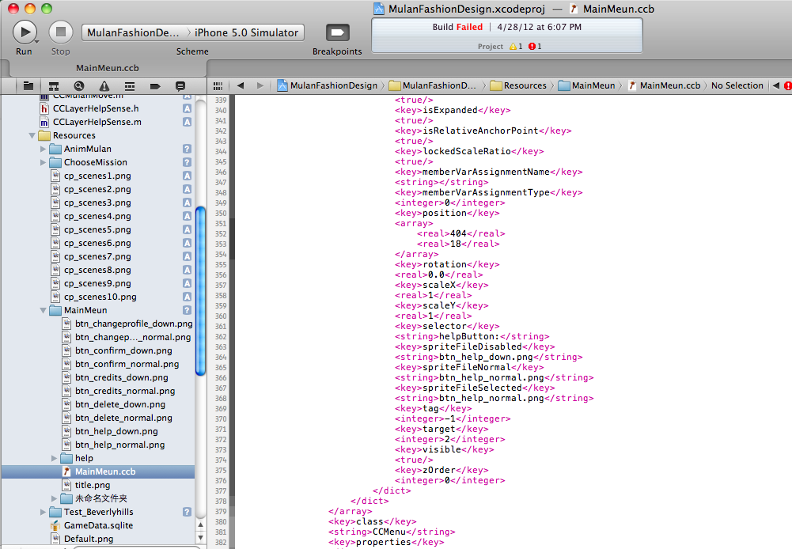Expand the help folder

[x=55, y=458]
